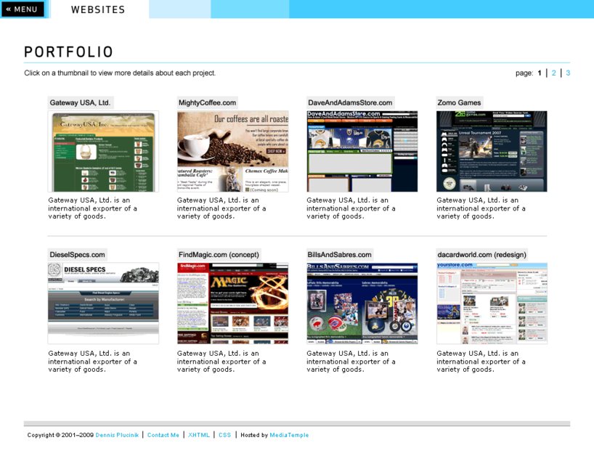View the Zomo Games project thumbnail

pos(491,150)
